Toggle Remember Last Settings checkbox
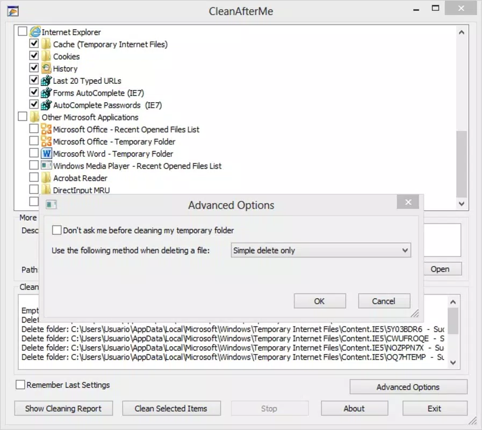Image resolution: width=482 pixels, height=430 pixels. [20, 384]
